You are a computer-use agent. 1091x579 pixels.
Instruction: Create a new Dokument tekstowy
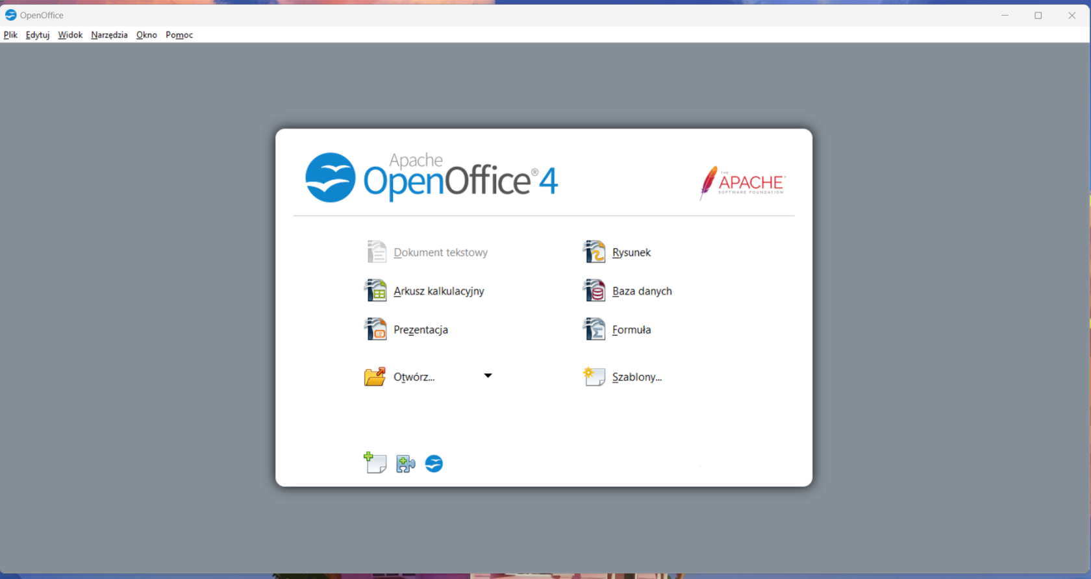[440, 253]
